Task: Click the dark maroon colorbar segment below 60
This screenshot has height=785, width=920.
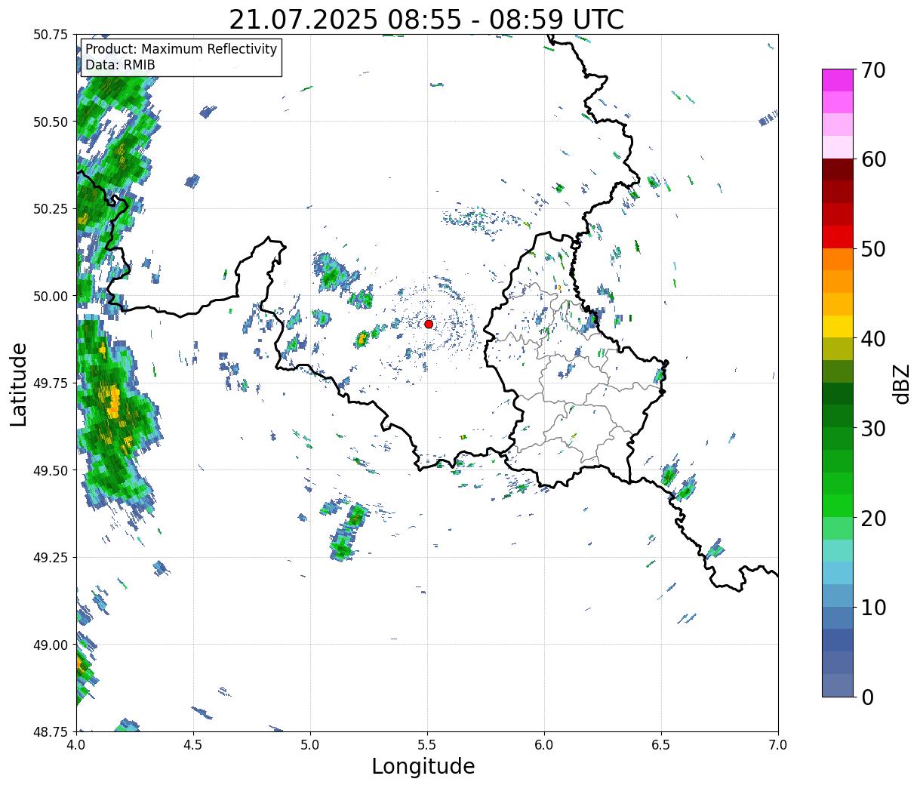Action: [x=838, y=169]
